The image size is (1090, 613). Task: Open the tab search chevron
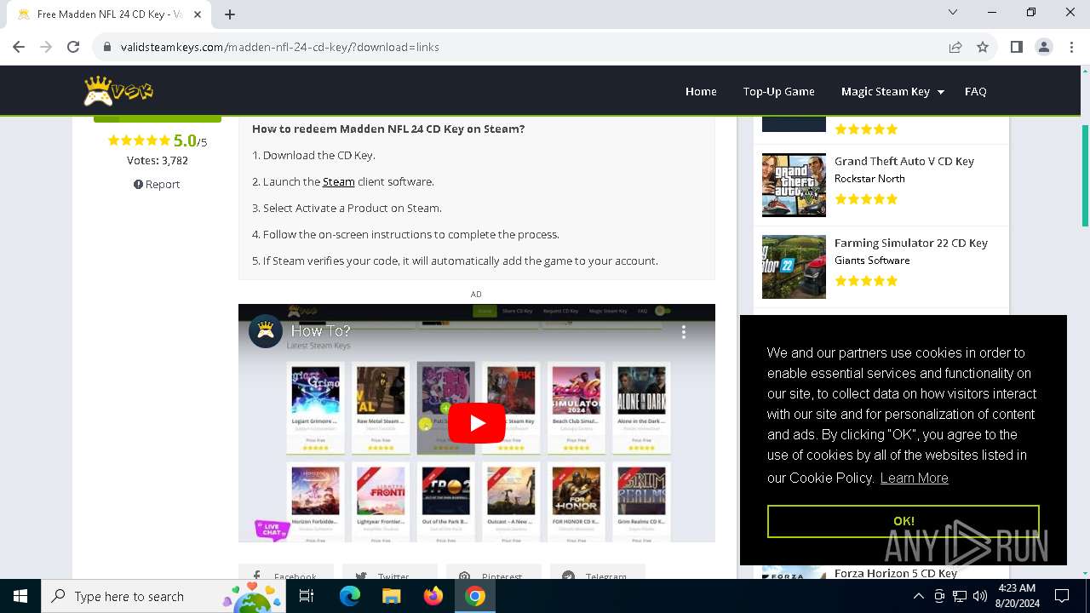click(x=953, y=12)
